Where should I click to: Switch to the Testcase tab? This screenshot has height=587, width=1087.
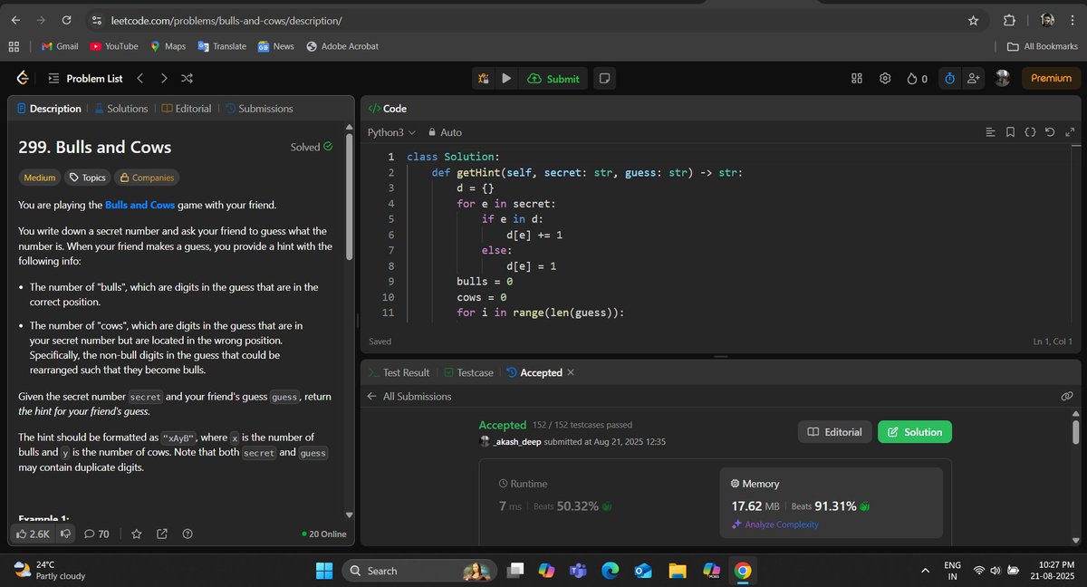pos(468,372)
